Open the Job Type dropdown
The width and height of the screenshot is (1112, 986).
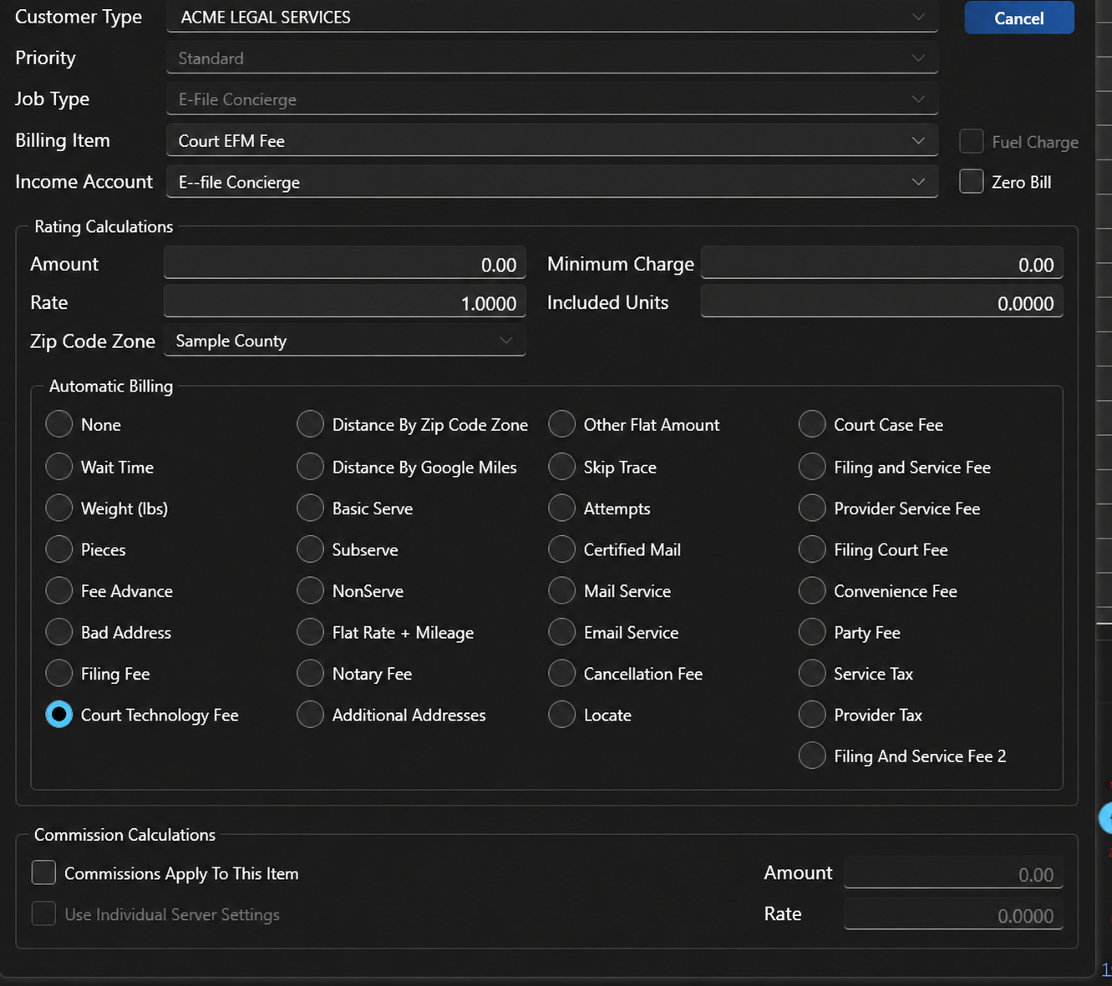click(552, 99)
